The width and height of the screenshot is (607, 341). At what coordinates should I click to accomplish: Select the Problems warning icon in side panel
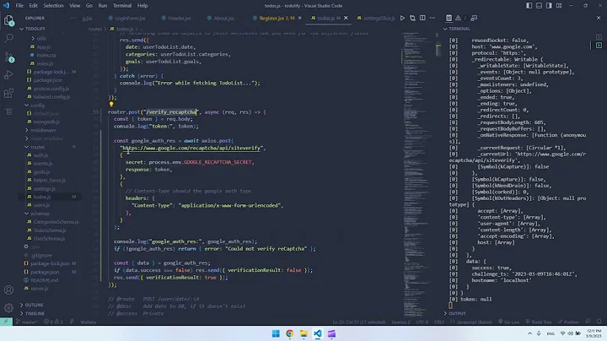(x=458, y=18)
